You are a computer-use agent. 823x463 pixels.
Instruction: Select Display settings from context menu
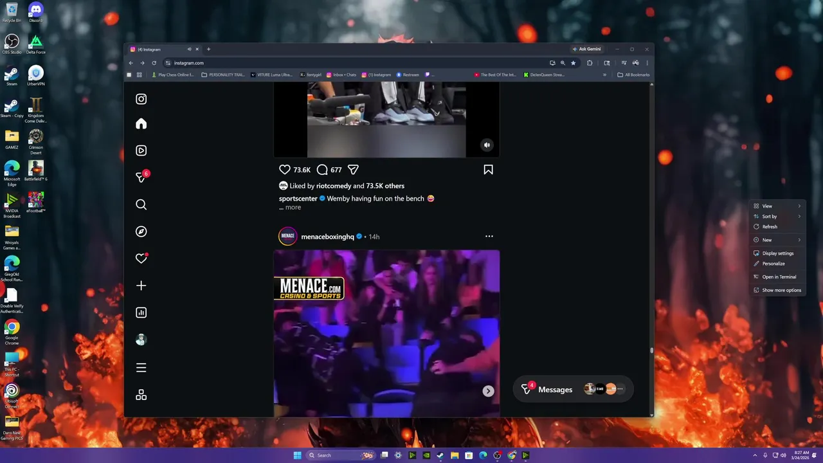click(x=777, y=253)
